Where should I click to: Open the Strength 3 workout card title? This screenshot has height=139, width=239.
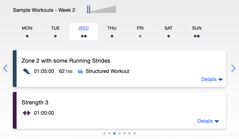(x=35, y=102)
